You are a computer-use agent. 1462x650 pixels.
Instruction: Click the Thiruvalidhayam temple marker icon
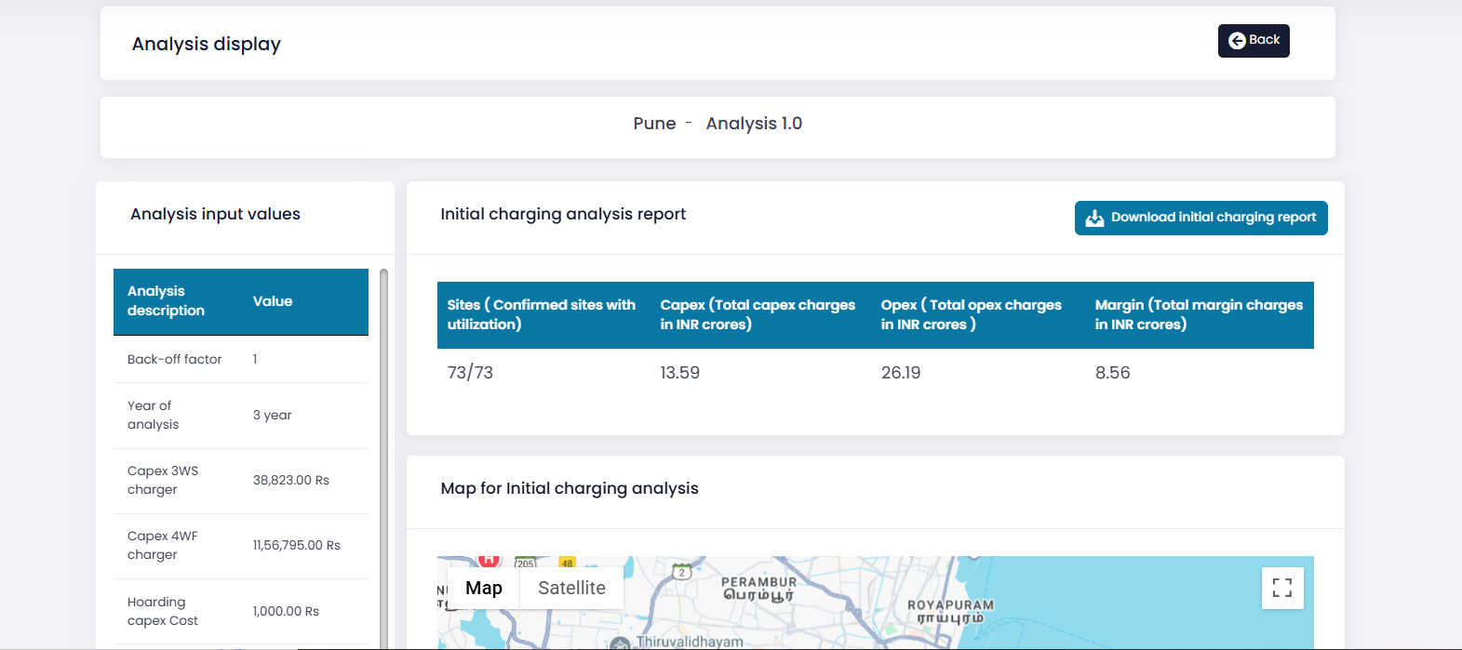pyautogui.click(x=620, y=643)
